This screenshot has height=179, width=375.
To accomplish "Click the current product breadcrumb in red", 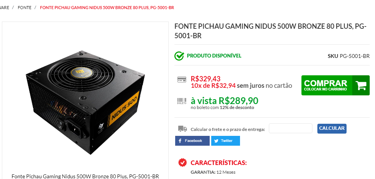I will click(107, 8).
